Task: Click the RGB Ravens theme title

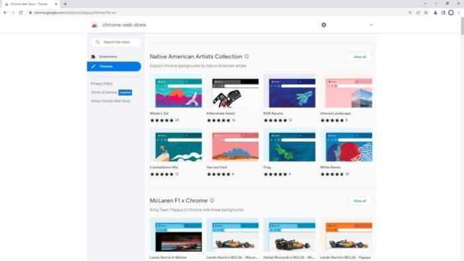Action: tap(273, 113)
